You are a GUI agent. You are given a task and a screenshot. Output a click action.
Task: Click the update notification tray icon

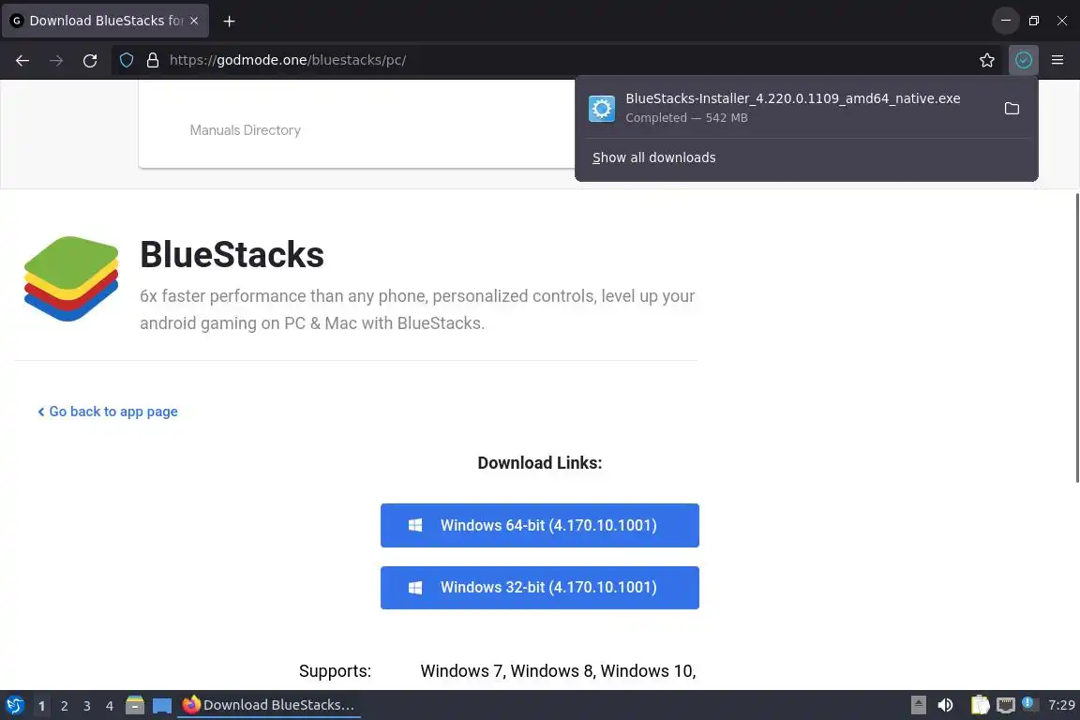[1027, 703]
